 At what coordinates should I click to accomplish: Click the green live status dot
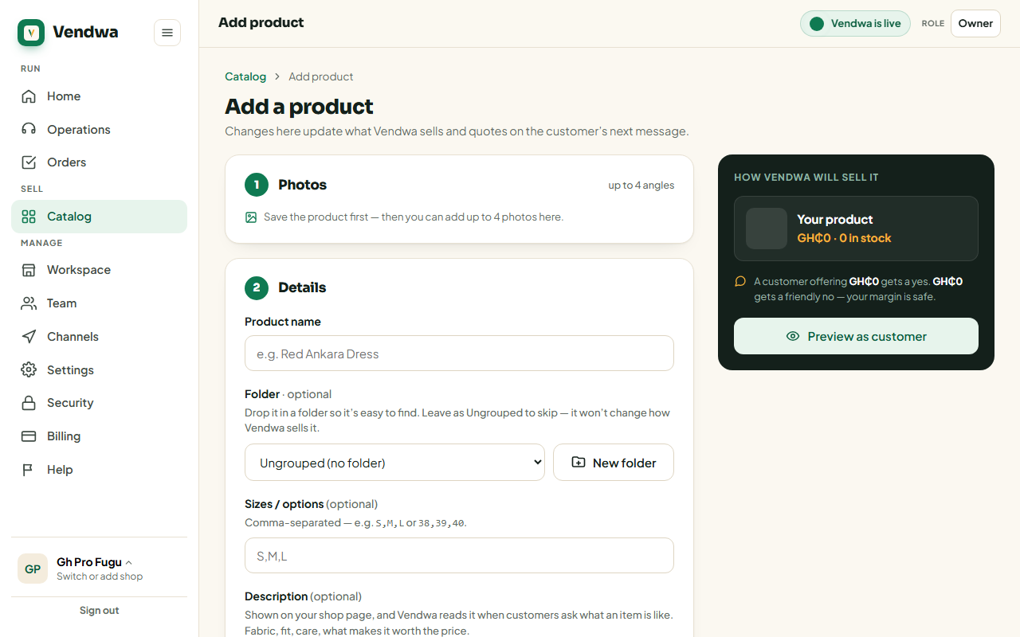point(817,24)
